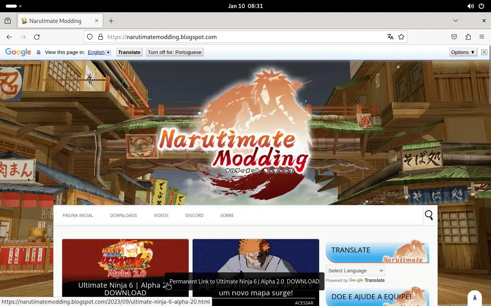Go to PÁGINA INICIAL menu item
The height and width of the screenshot is (306, 491).
pos(78,215)
